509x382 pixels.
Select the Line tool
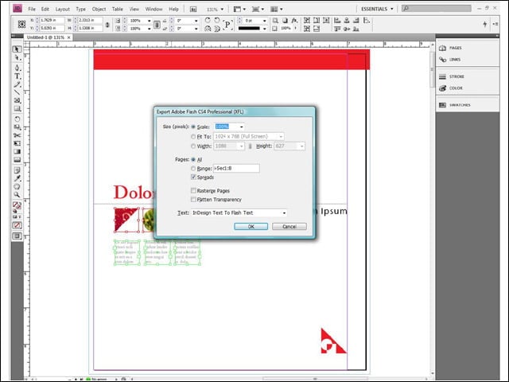tap(17, 92)
